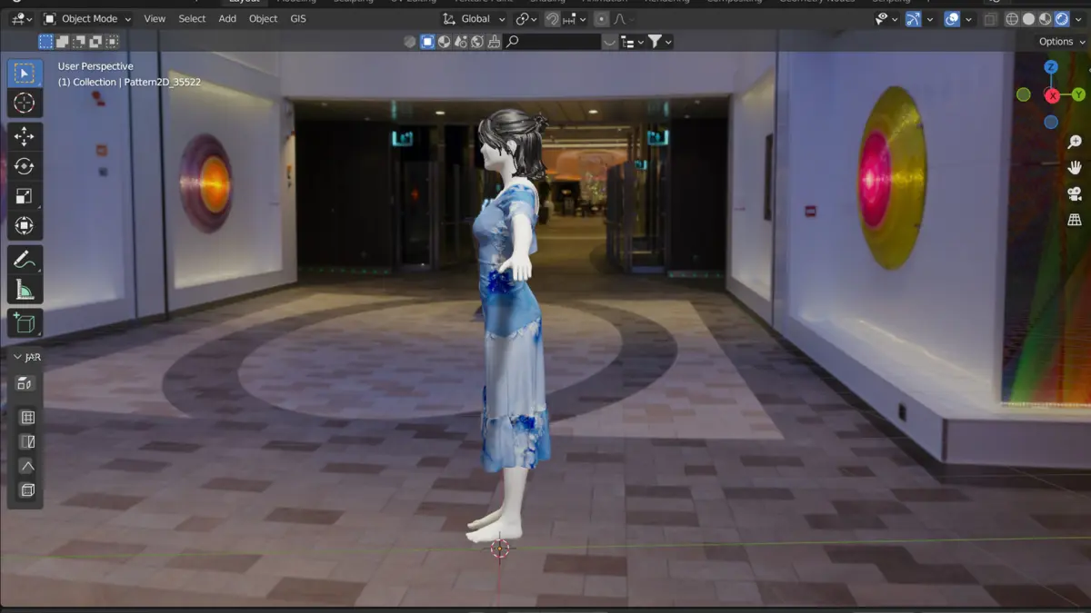
Task: Open the Options dropdown
Action: (x=1061, y=42)
